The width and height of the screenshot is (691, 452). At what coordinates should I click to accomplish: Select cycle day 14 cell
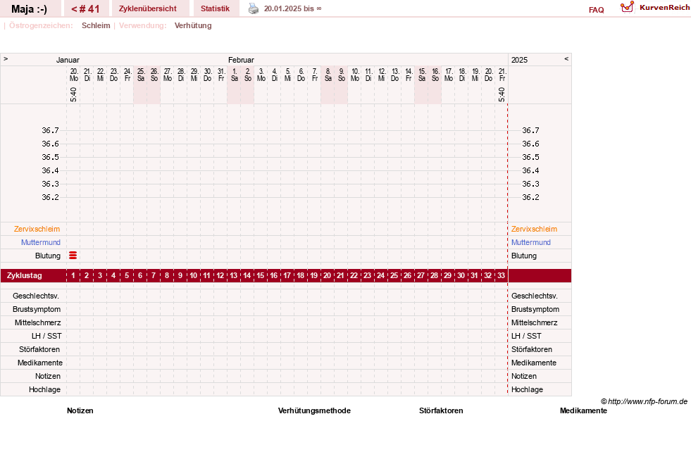[x=247, y=276]
